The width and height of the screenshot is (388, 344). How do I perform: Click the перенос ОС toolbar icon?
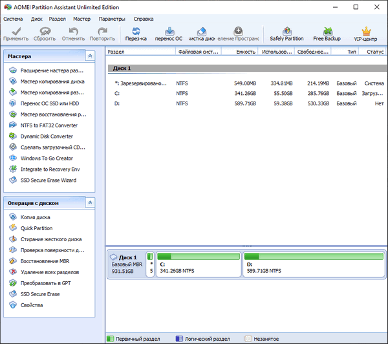tap(169, 31)
